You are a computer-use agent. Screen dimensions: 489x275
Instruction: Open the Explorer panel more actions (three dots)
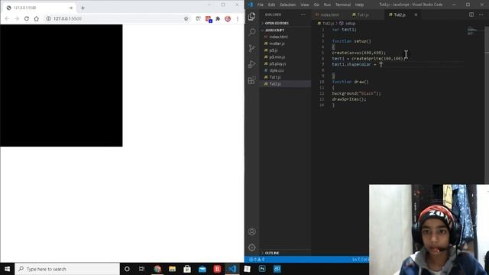[x=303, y=15]
